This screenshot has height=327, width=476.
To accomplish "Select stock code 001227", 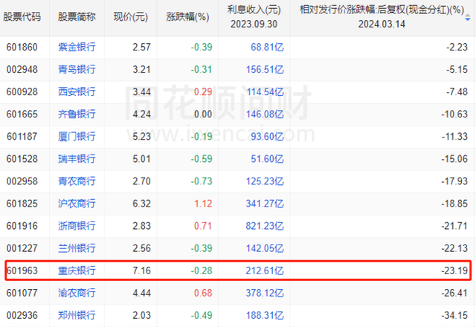I will coord(22,248).
